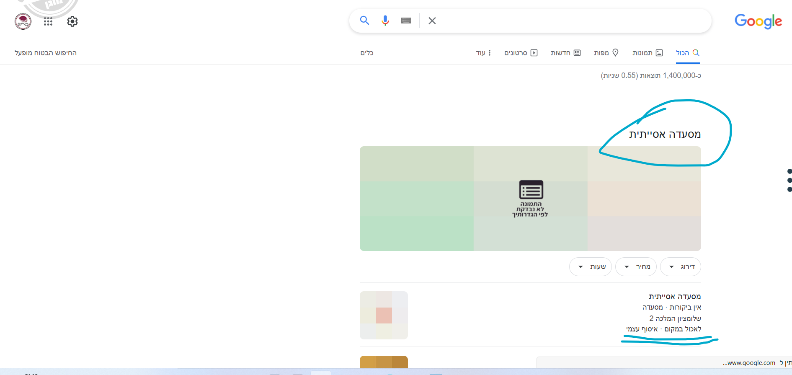Open the first restaurant listing thumbnail
The image size is (792, 375).
point(384,315)
